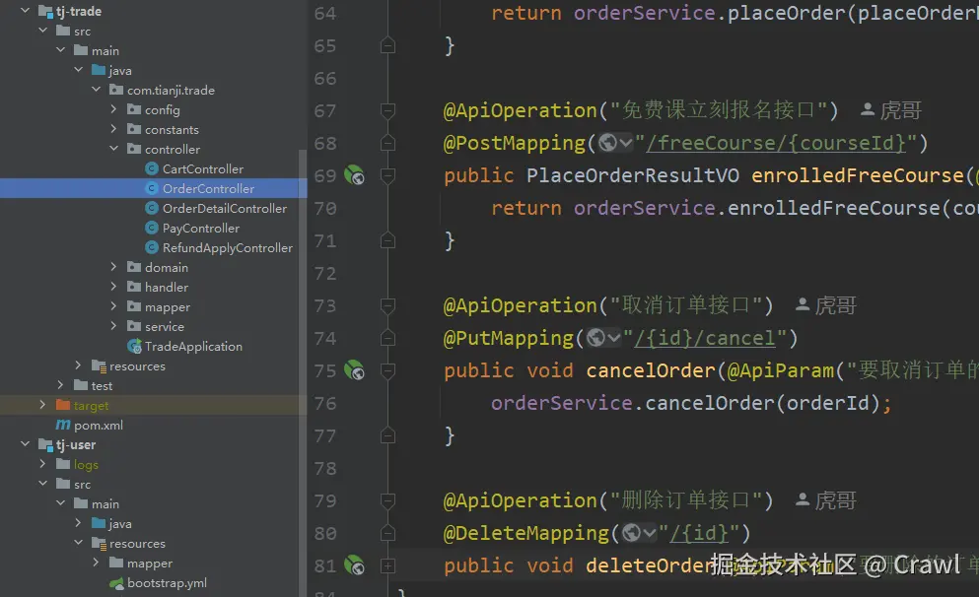This screenshot has width=979, height=597.
Task: Click the TradeApplication Spring Boot icon
Action: point(134,346)
